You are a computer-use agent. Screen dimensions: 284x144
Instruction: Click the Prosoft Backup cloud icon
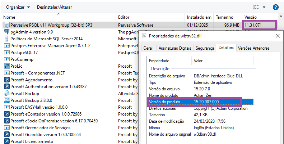click(7, 94)
